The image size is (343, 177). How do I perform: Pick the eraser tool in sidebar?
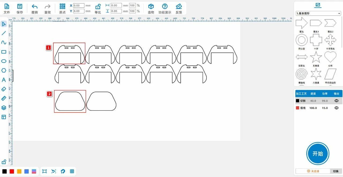pos(4,89)
